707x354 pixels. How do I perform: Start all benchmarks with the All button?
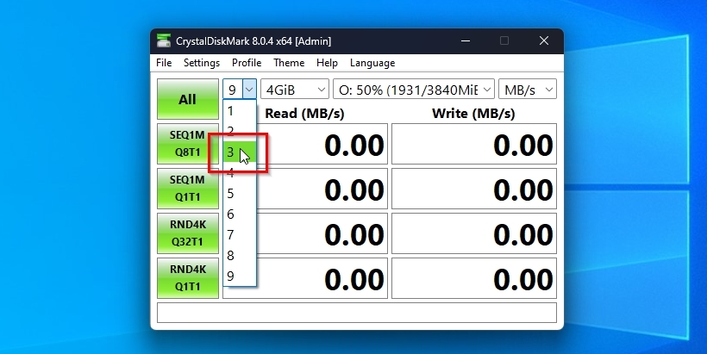point(188,99)
